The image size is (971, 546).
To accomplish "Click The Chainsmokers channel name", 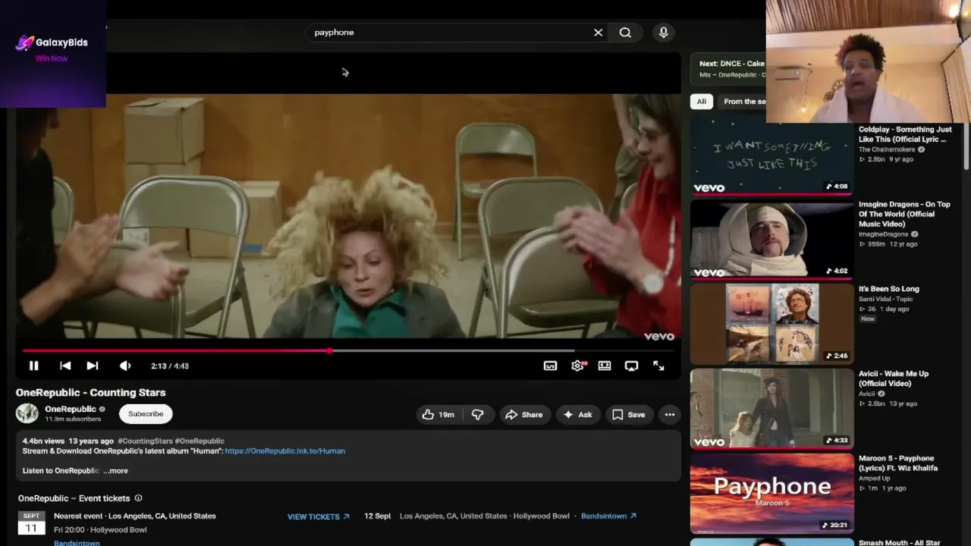I will (x=887, y=149).
